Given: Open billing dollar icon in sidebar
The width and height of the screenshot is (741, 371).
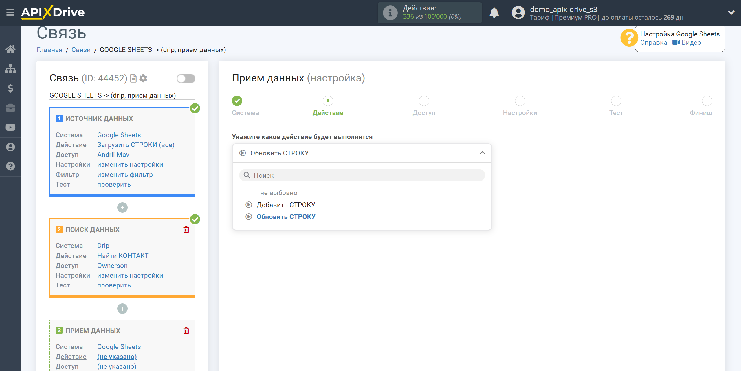Looking at the screenshot, I should point(10,88).
